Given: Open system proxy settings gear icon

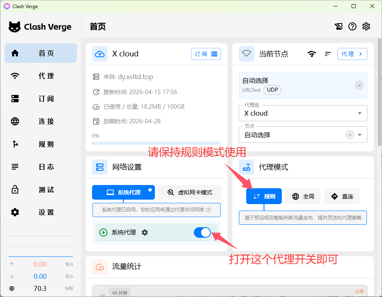Looking at the screenshot, I should [145, 232].
